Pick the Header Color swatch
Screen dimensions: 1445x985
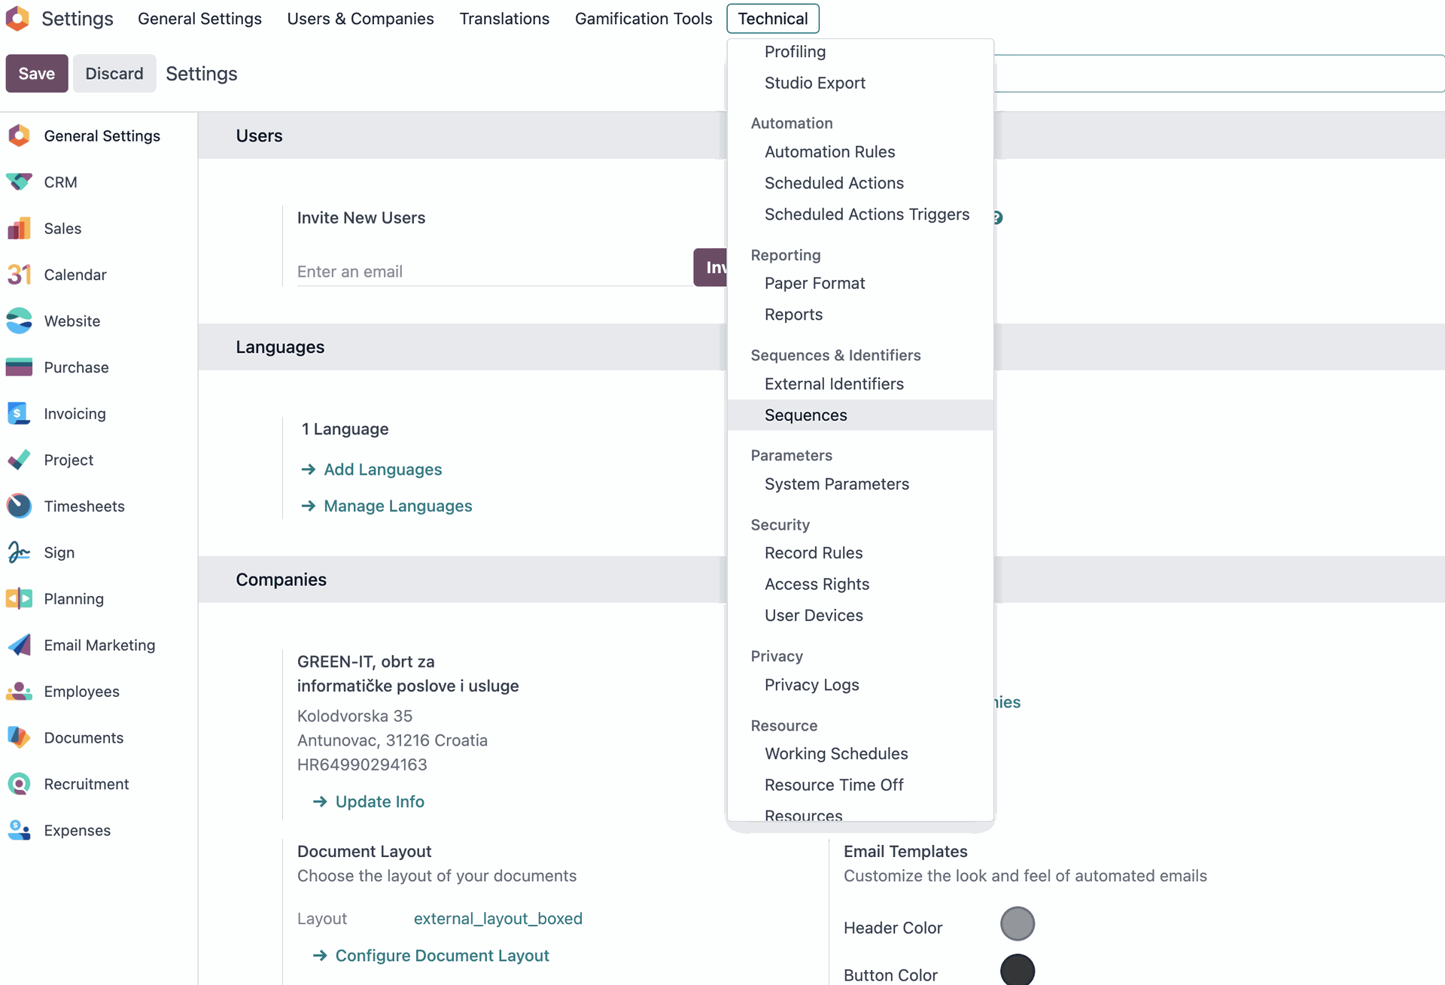[x=1018, y=923]
